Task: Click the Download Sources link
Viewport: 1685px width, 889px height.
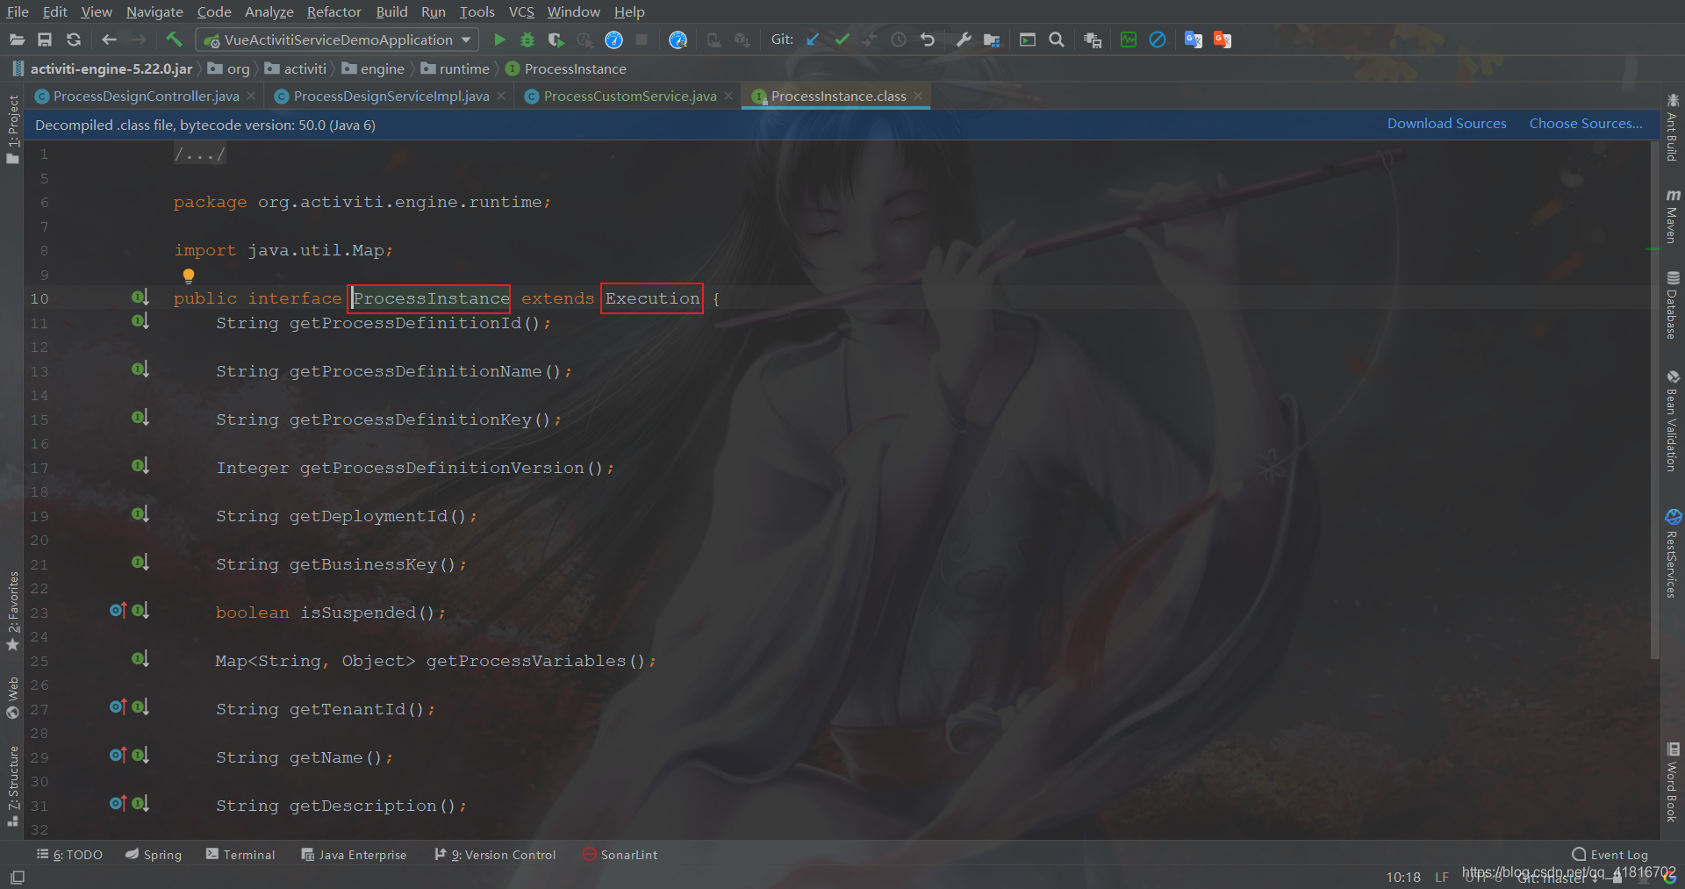Action: click(1446, 124)
